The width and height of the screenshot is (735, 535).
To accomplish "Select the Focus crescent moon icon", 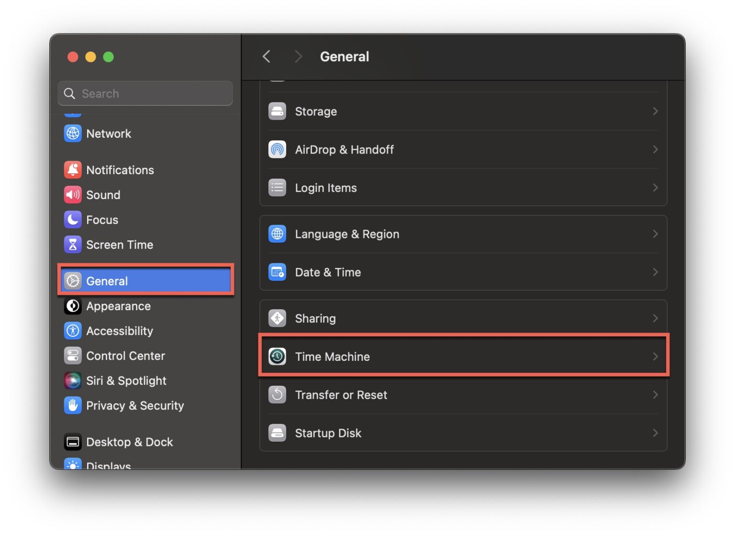I will click(73, 220).
